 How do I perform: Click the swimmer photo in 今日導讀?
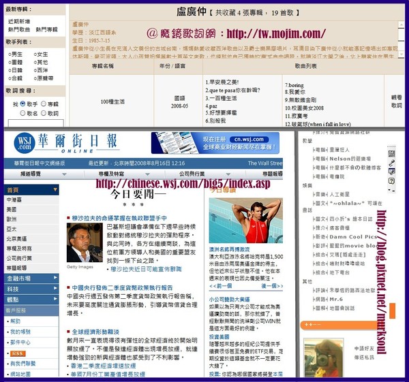click(245, 221)
